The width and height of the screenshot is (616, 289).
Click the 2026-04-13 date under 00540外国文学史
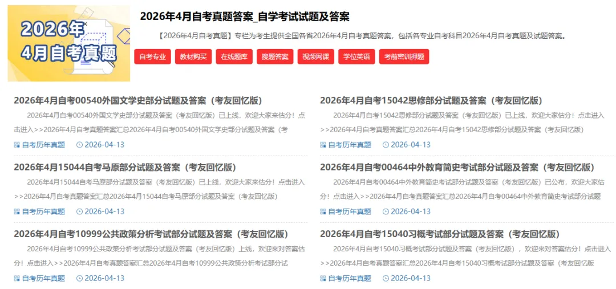104,145
